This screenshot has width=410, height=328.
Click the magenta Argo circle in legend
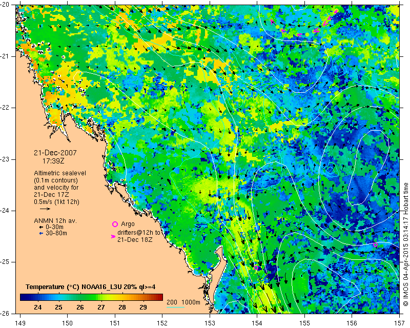pyautogui.click(x=115, y=224)
